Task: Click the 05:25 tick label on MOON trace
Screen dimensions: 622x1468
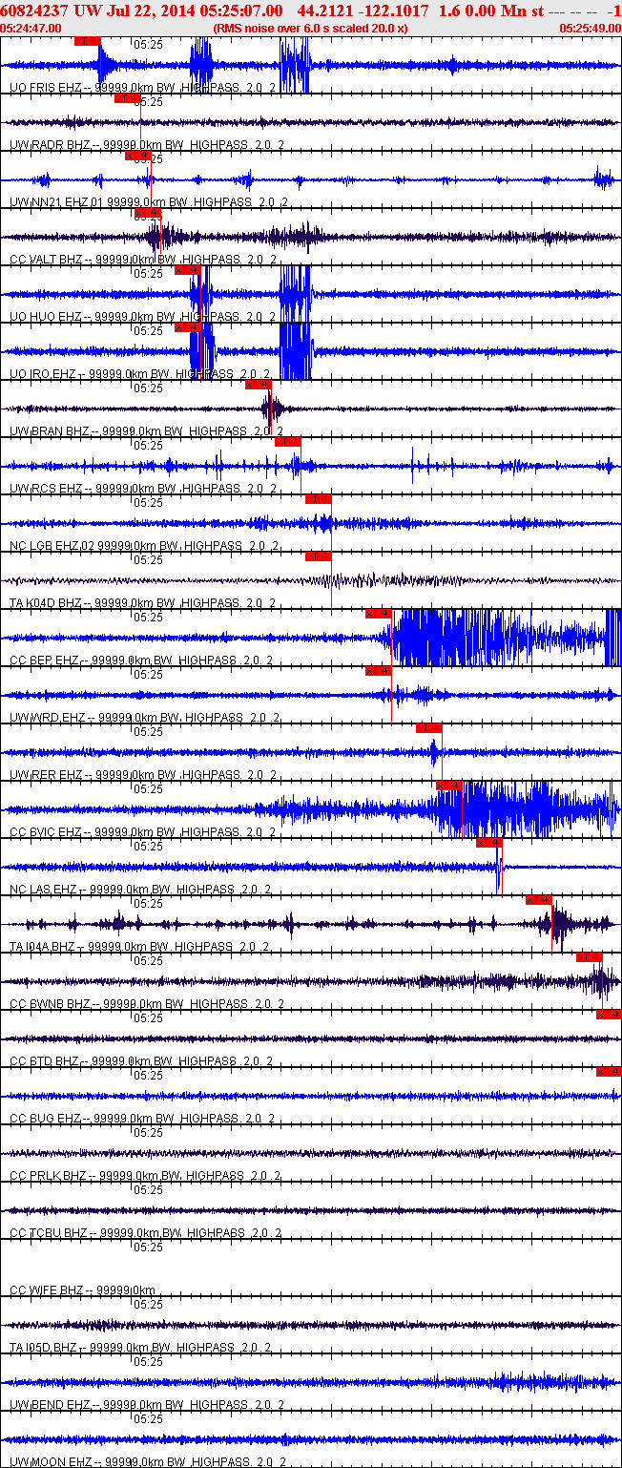Action: (x=148, y=1419)
